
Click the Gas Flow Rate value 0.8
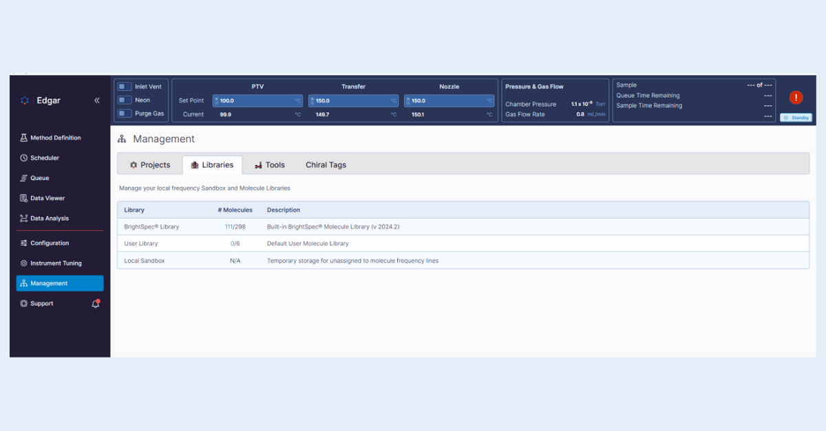click(x=580, y=114)
